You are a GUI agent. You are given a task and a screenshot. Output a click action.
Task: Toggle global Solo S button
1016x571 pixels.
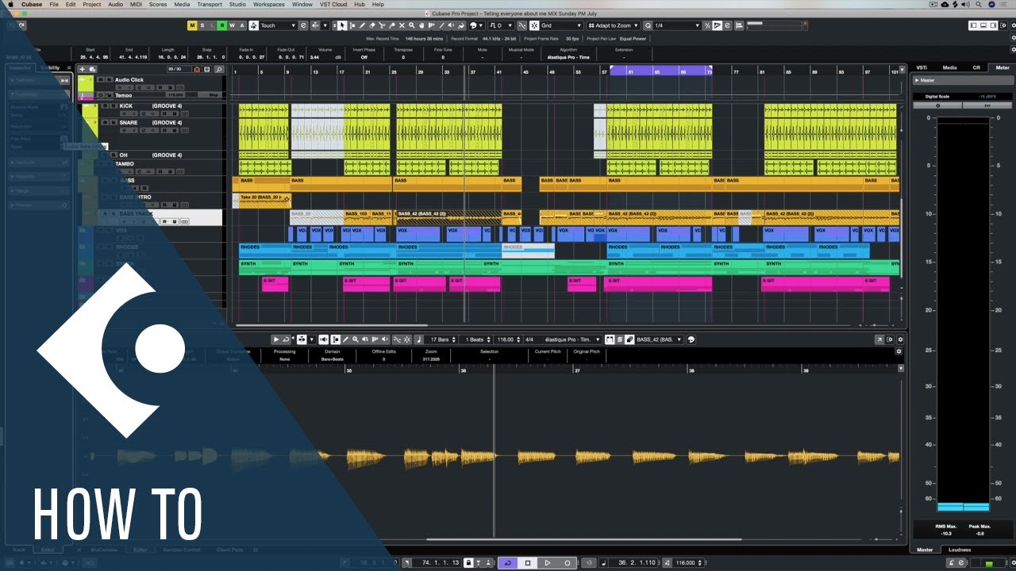click(x=202, y=25)
